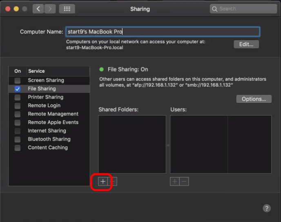This screenshot has width=281, height=222.
Task: Show all preferences grid icon
Action: click(x=67, y=9)
